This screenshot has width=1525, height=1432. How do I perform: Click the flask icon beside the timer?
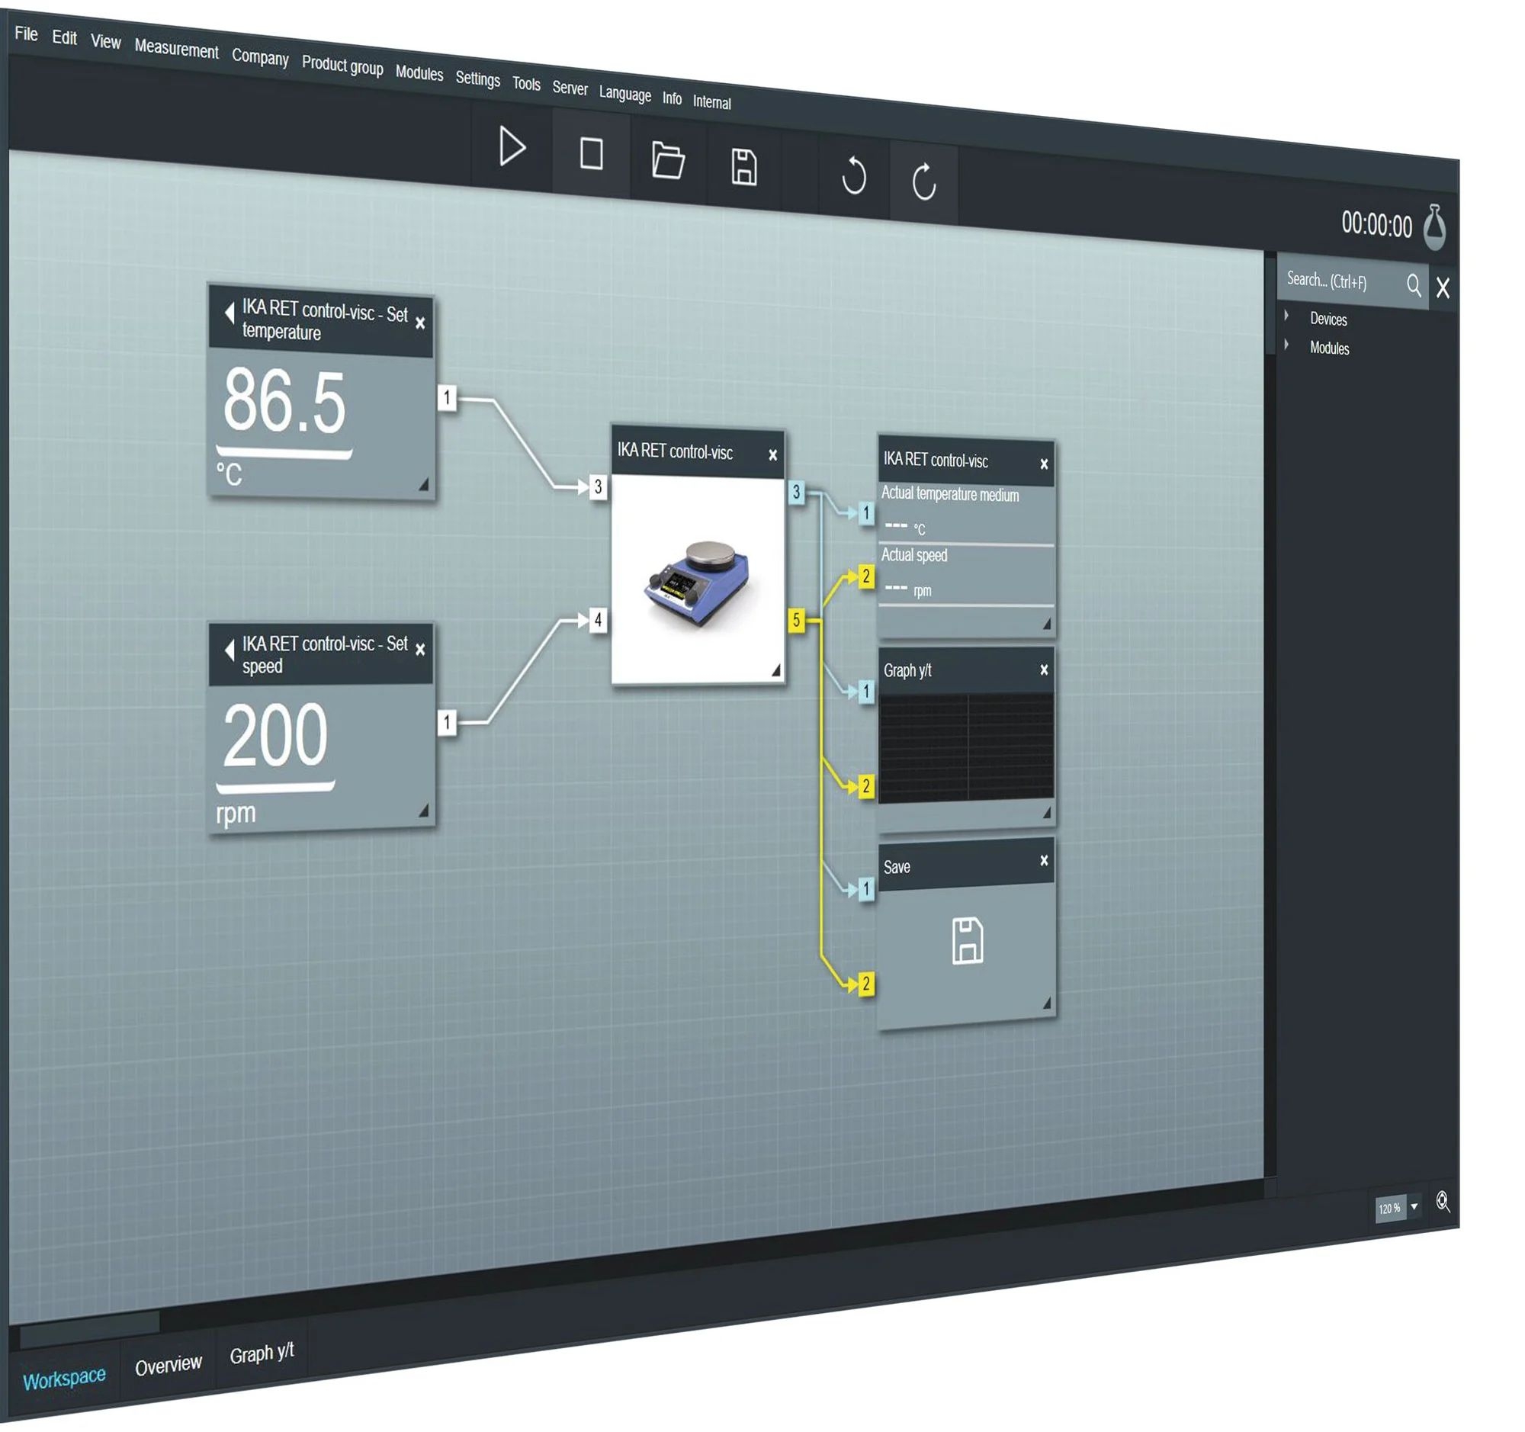tap(1434, 227)
